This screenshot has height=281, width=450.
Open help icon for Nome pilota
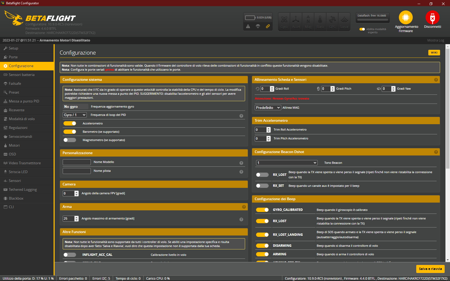point(241,172)
